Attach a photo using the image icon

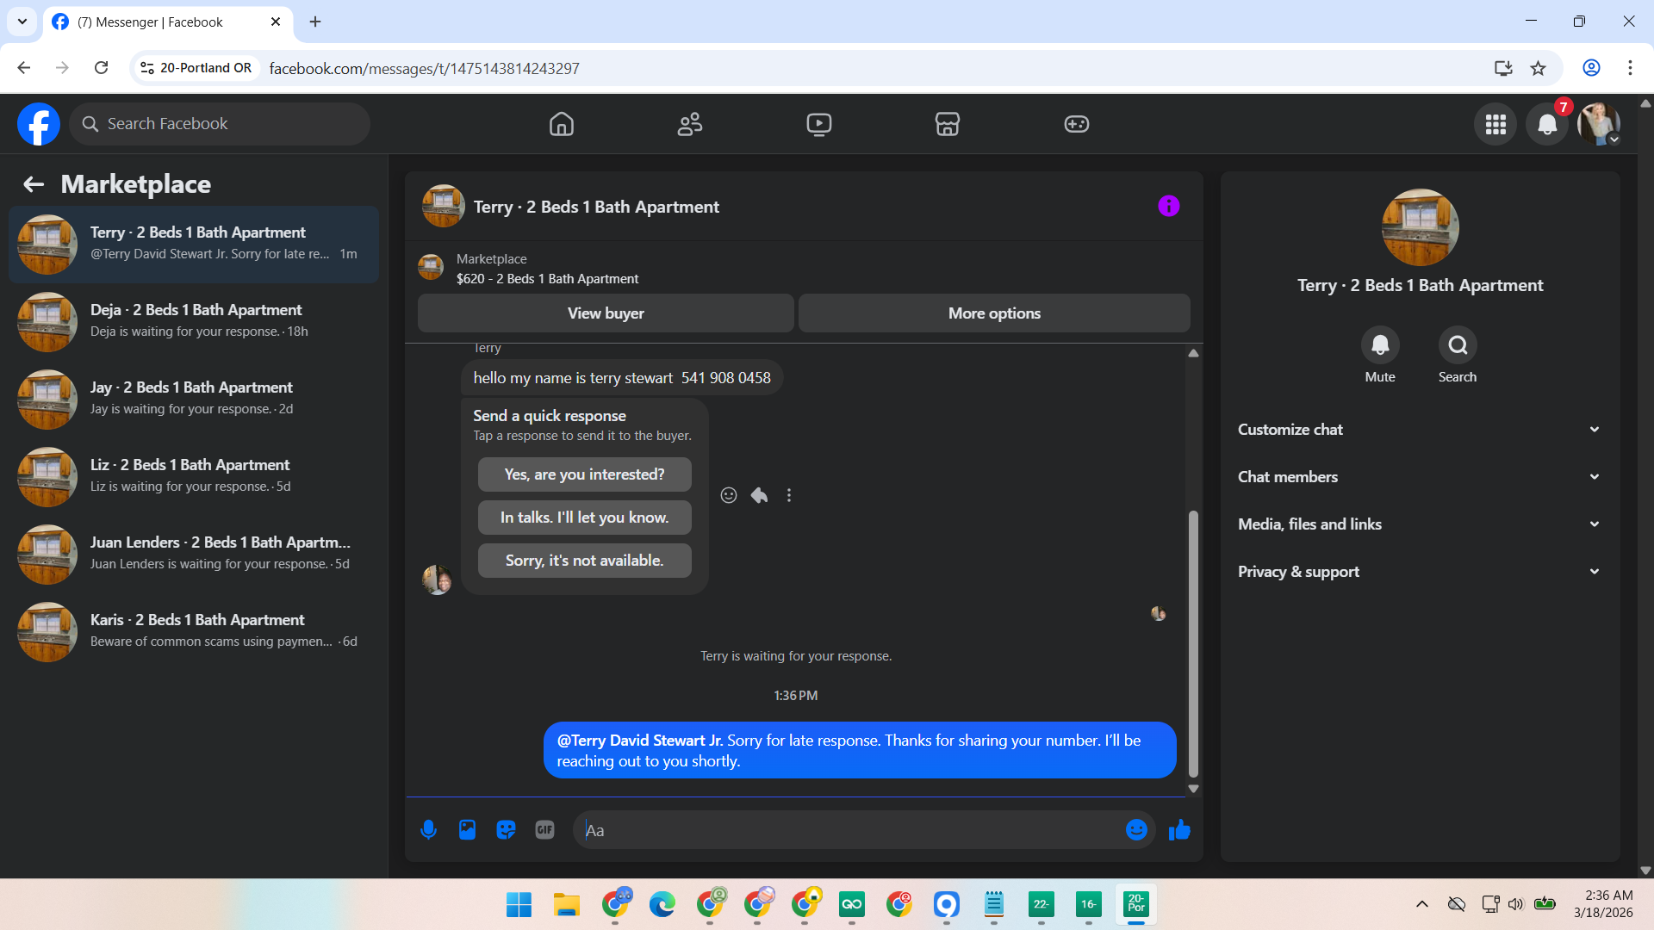coord(467,830)
